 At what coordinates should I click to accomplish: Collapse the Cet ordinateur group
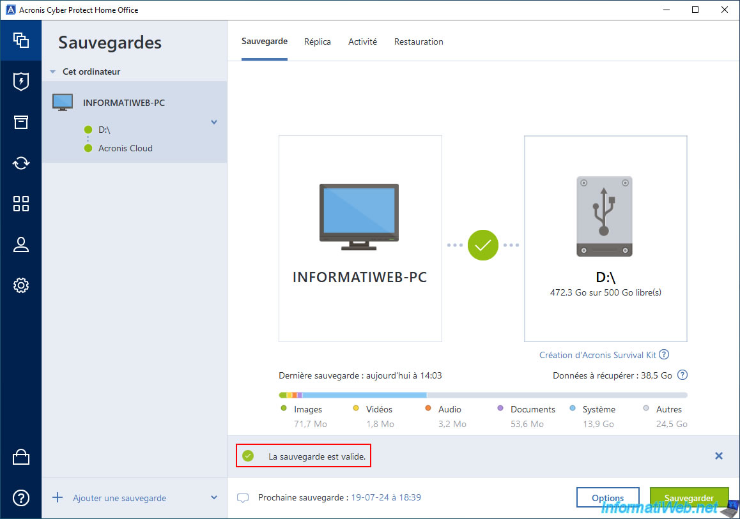(52, 71)
